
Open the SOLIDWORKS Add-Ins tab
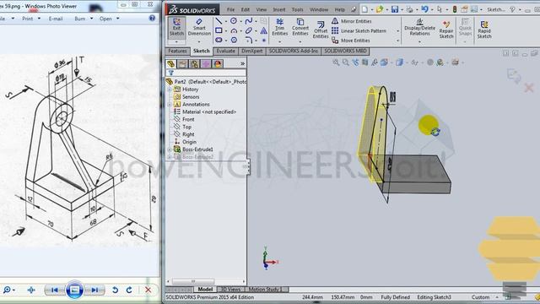pyautogui.click(x=293, y=51)
